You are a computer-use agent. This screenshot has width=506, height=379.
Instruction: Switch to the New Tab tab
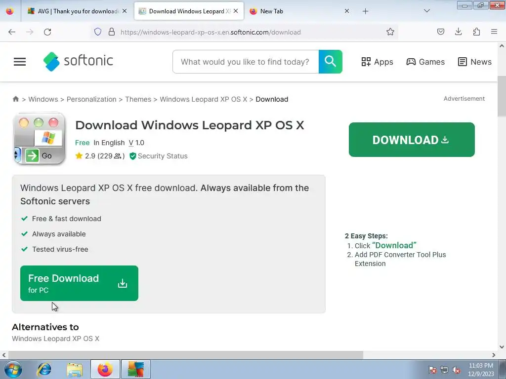pos(300,11)
